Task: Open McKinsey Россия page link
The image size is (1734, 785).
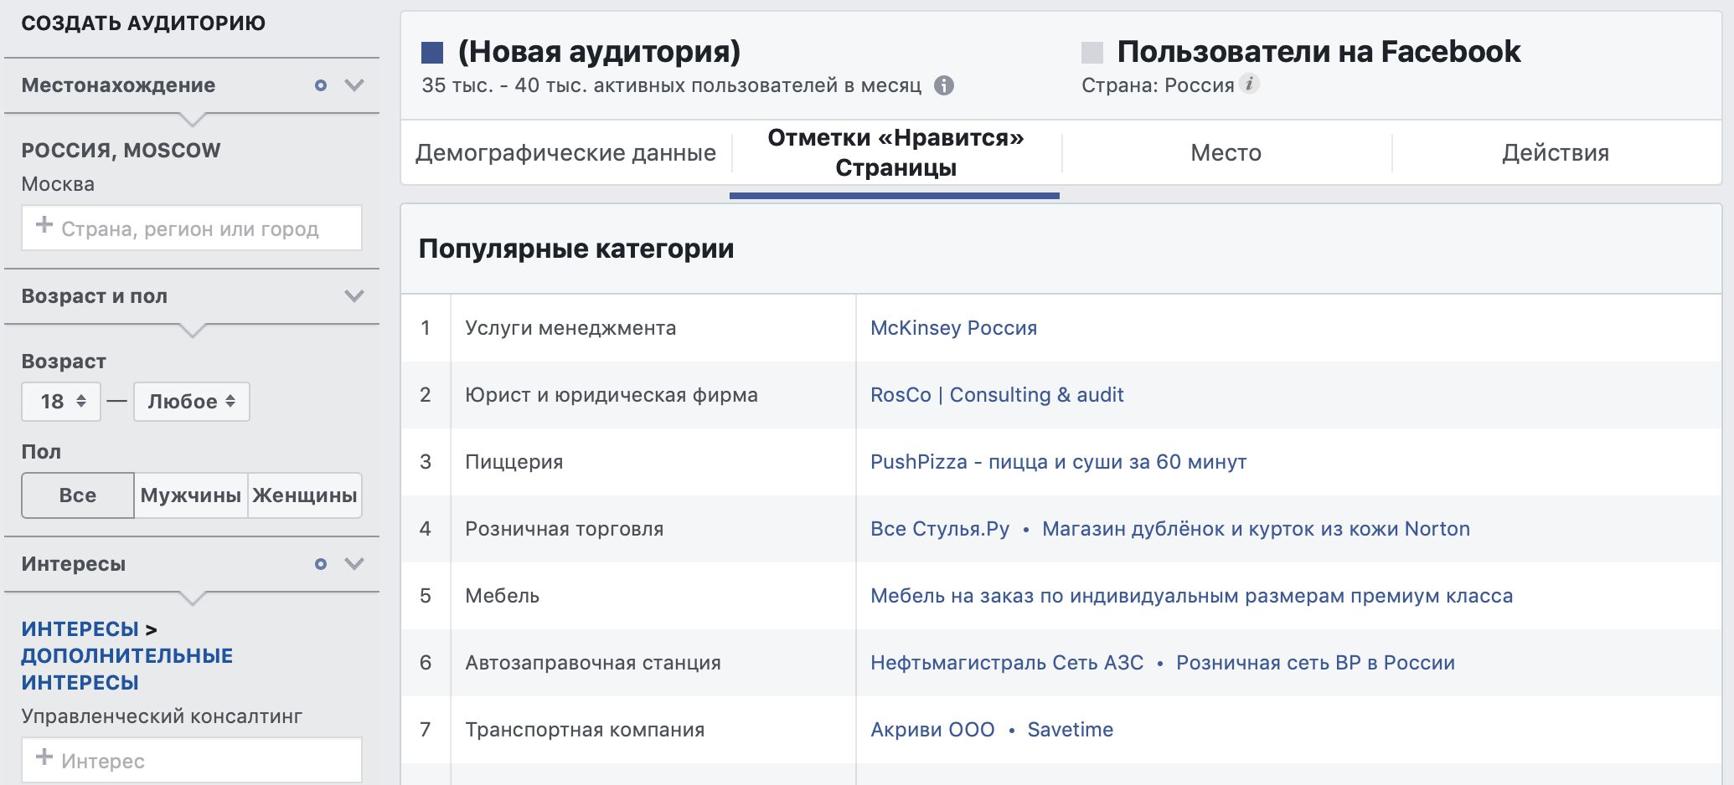Action: tap(953, 328)
